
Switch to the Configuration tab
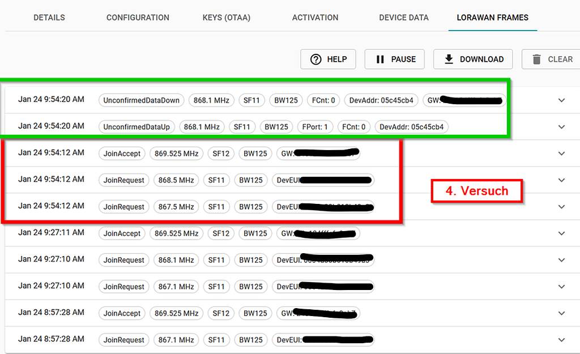click(x=138, y=18)
